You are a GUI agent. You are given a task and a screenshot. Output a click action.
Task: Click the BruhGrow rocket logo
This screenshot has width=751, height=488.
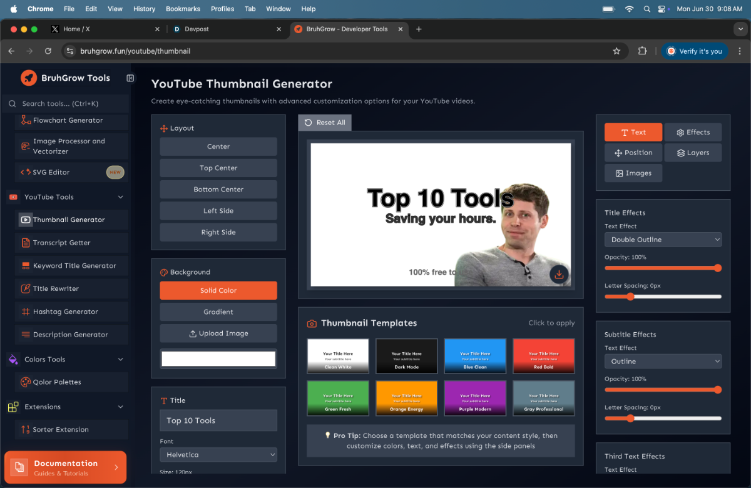[x=29, y=78]
